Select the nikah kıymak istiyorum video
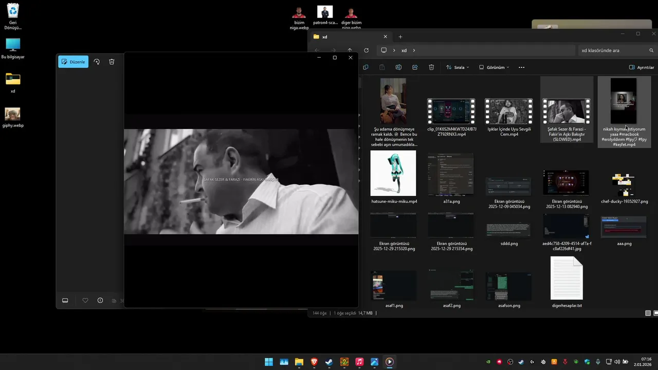Viewport: 658px width, 370px height. point(624,112)
